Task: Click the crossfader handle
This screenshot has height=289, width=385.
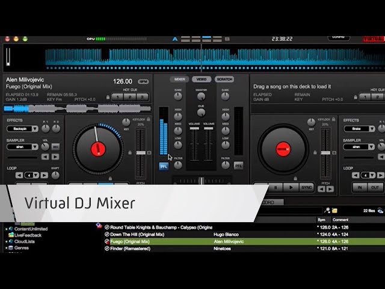Action: tap(201, 181)
